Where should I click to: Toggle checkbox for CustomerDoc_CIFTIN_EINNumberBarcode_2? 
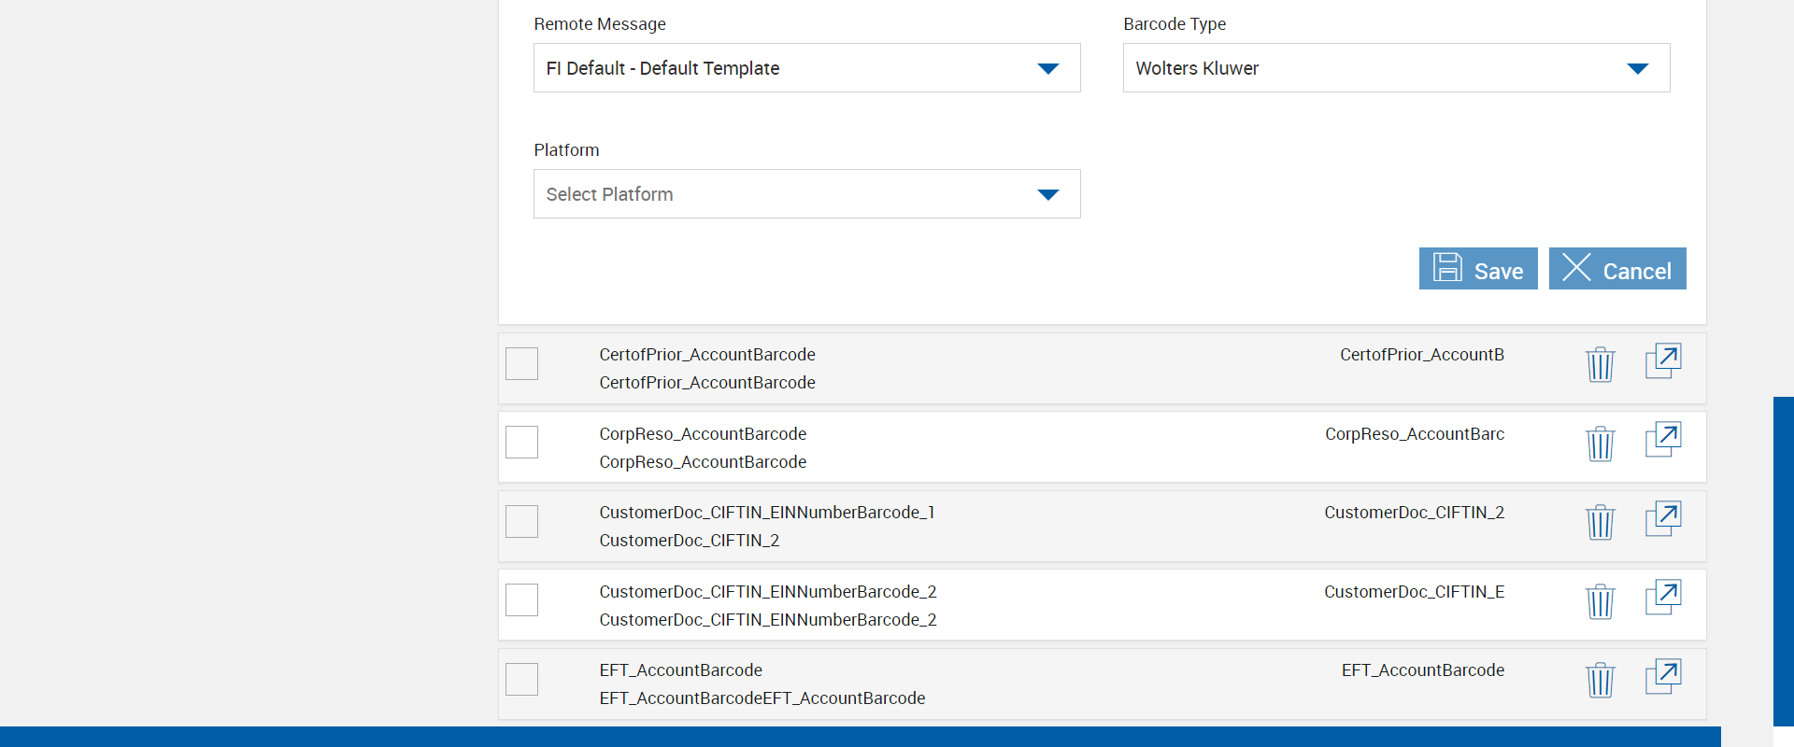[521, 599]
